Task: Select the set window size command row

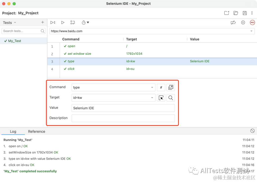Action: [x=152, y=54]
